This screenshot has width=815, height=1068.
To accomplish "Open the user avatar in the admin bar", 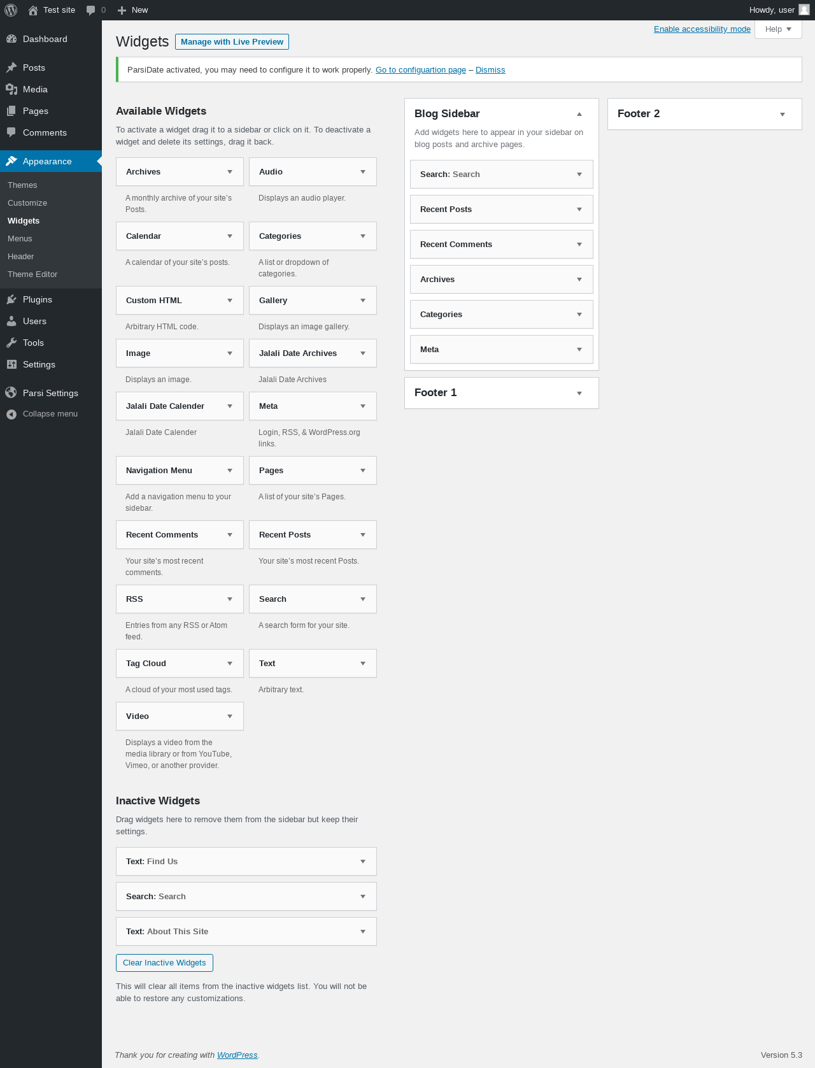I will (x=804, y=10).
